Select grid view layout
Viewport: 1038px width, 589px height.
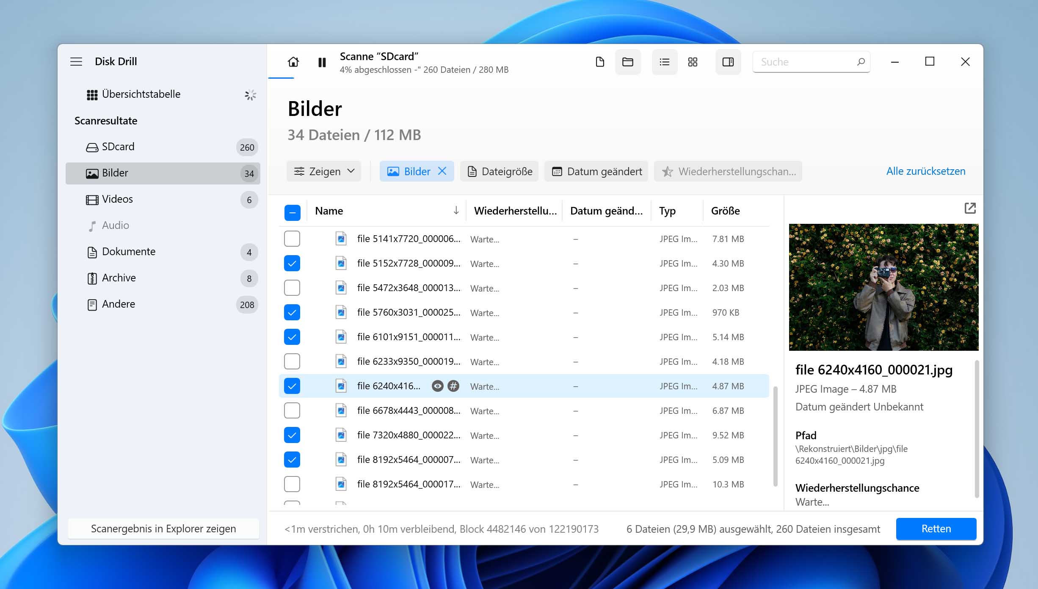[x=693, y=62]
